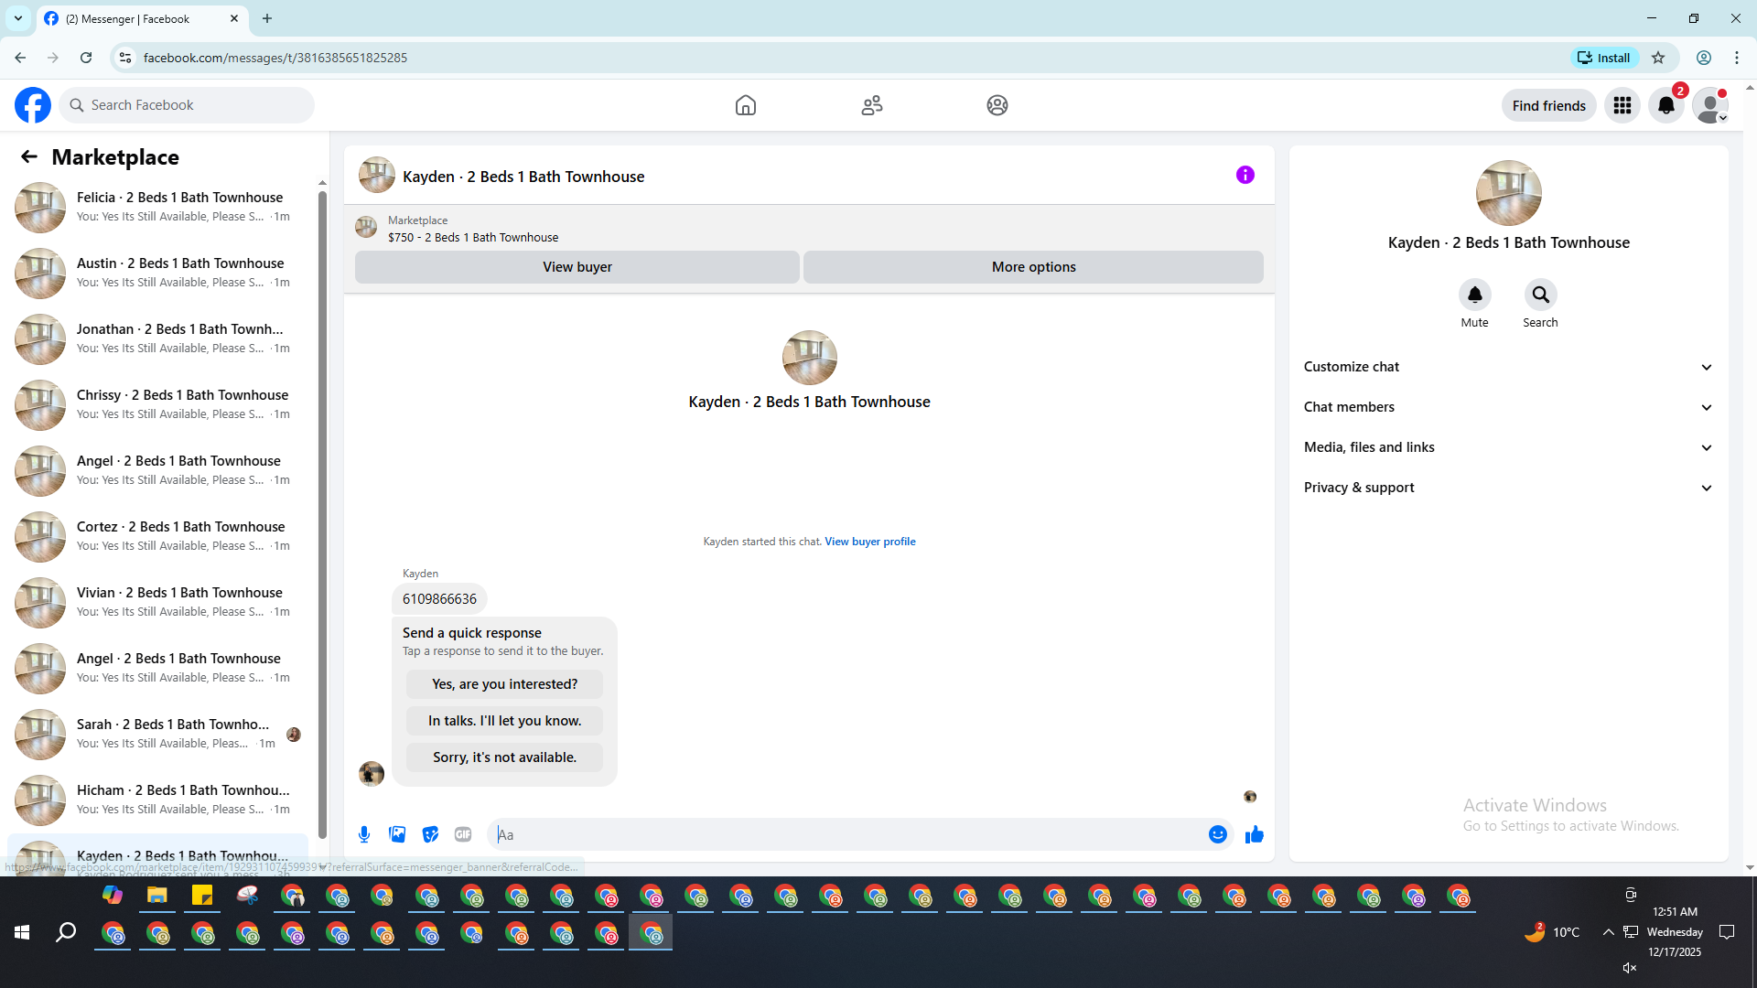Open the GIF picker icon
Screen dimensions: 1757x988
463,834
